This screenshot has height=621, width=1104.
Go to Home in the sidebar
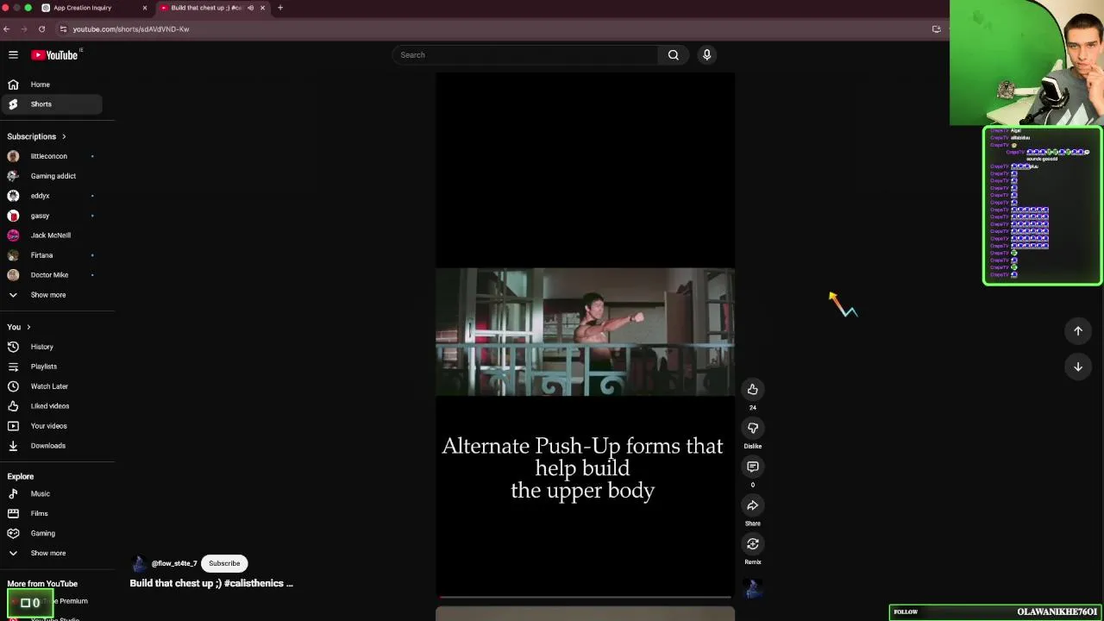click(52, 85)
